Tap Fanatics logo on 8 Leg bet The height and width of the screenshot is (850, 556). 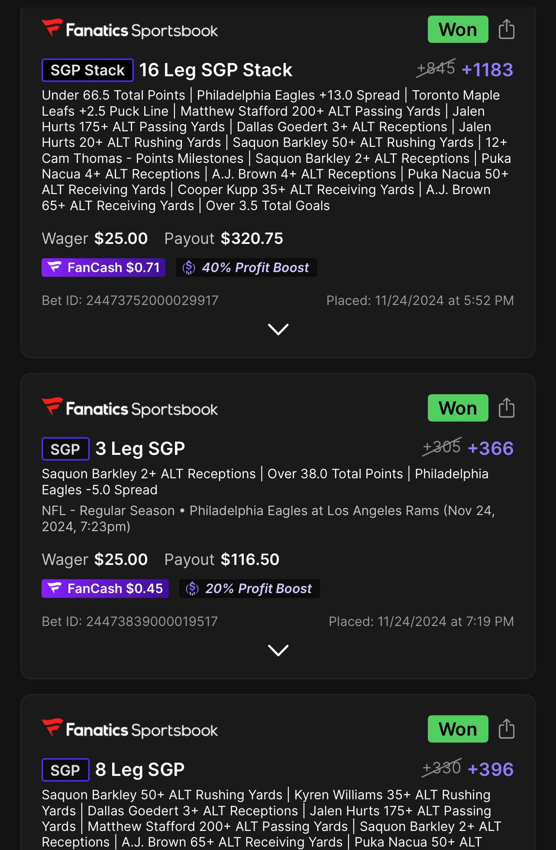[x=130, y=730]
